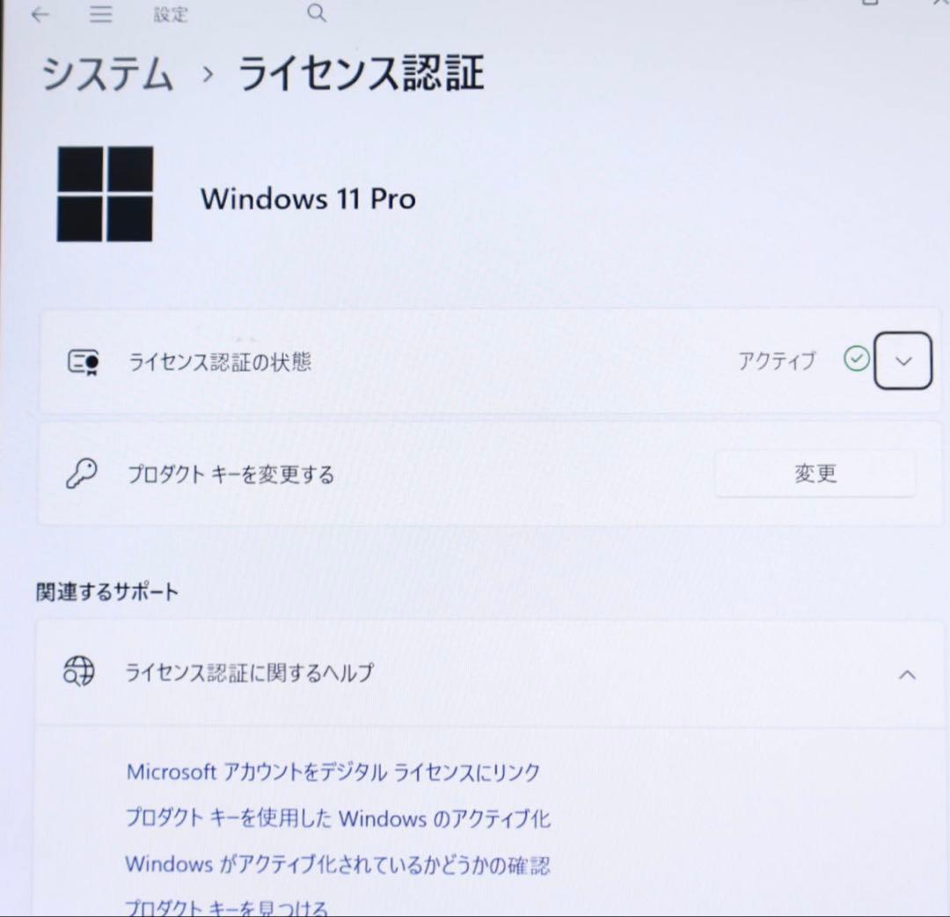Click the product key icon

coord(82,473)
